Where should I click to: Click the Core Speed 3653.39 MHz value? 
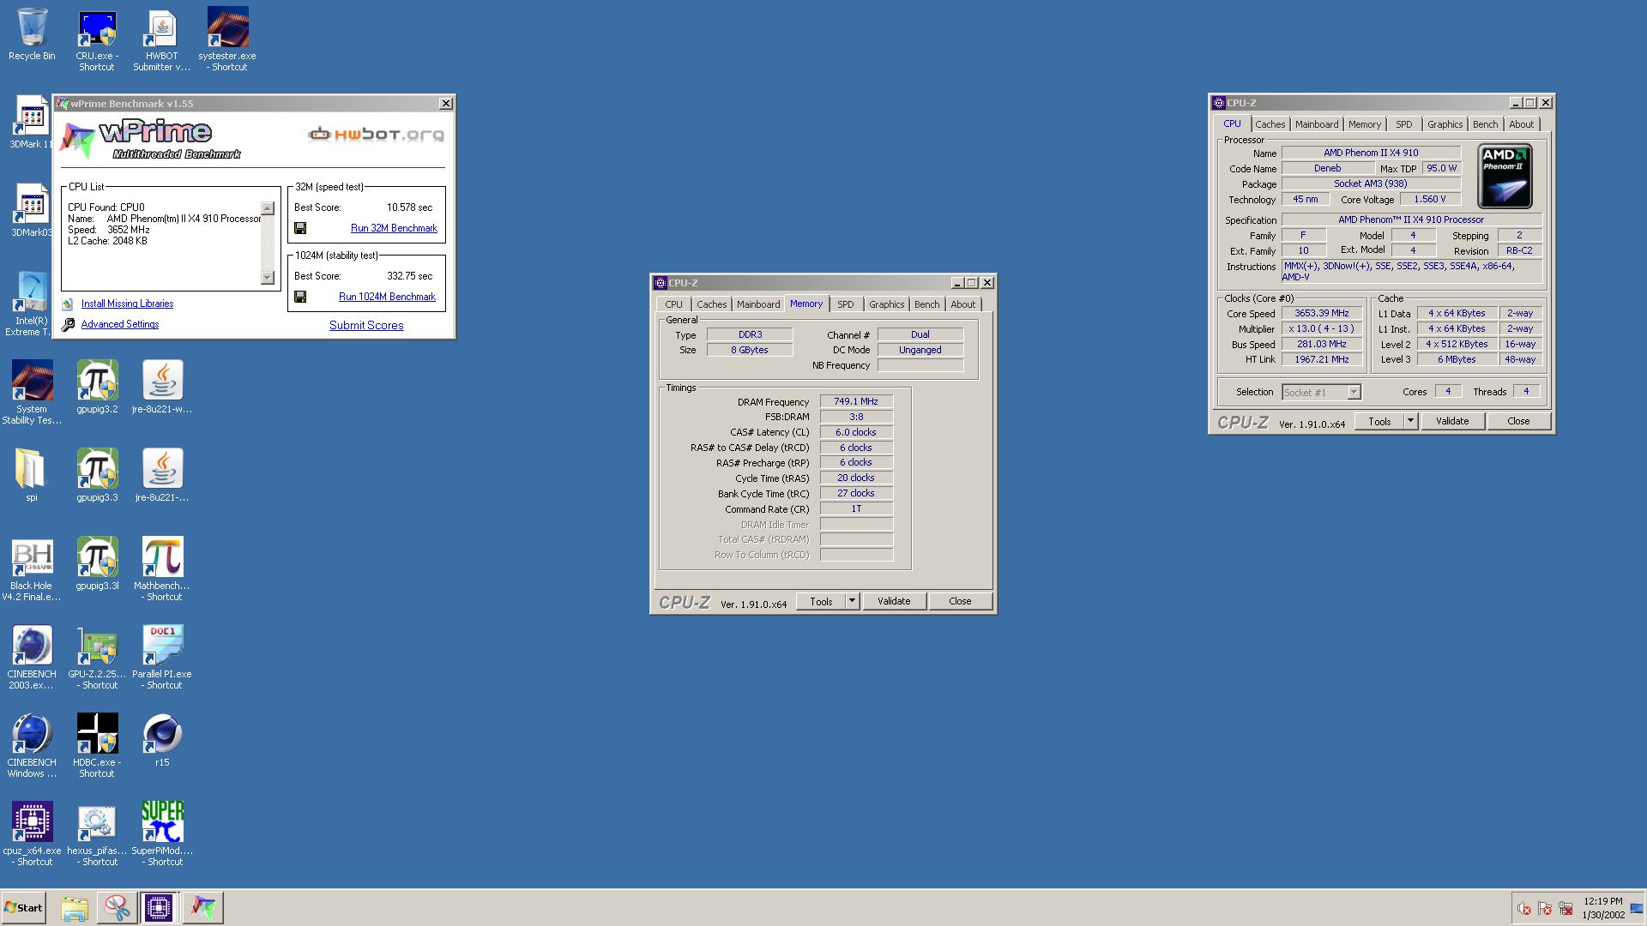point(1321,313)
